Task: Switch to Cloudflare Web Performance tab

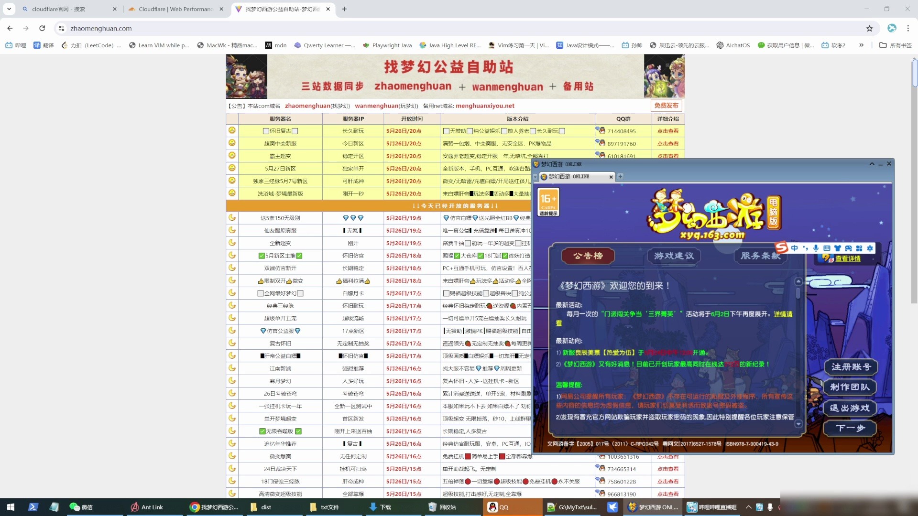Action: coord(175,9)
